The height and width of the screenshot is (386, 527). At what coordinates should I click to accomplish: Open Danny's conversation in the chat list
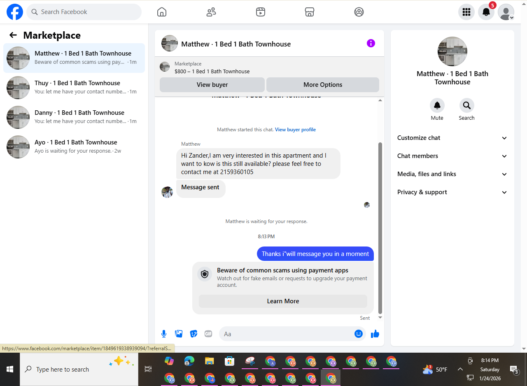pyautogui.click(x=74, y=117)
